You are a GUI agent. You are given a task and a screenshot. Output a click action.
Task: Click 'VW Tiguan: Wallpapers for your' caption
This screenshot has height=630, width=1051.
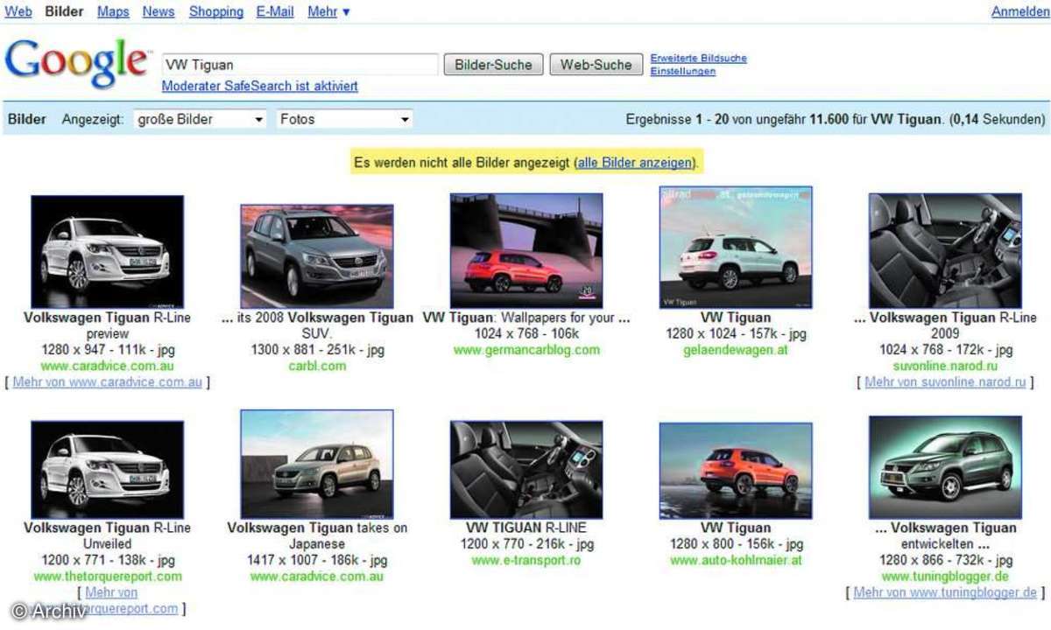[x=526, y=318]
